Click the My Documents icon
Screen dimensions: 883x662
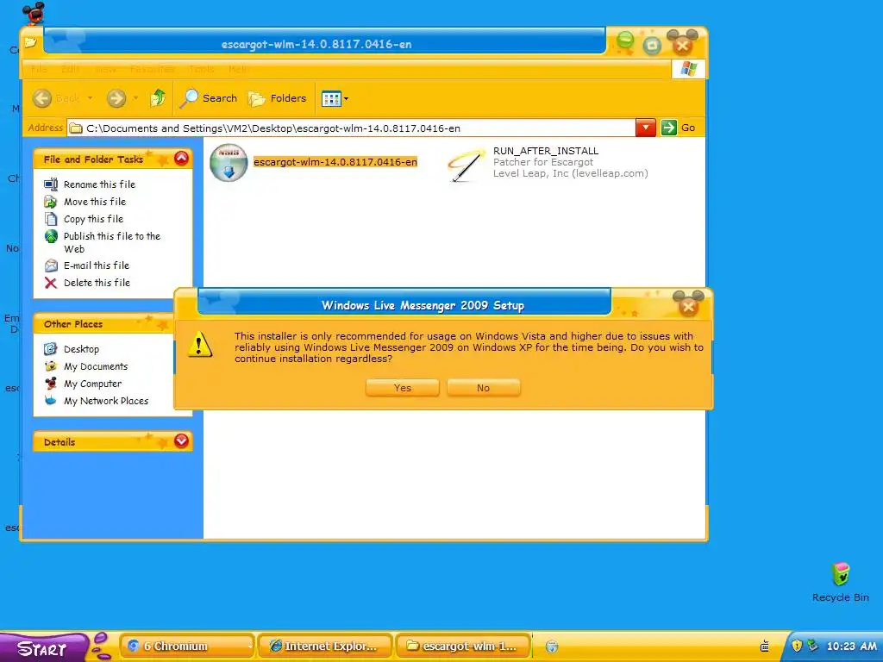51,366
